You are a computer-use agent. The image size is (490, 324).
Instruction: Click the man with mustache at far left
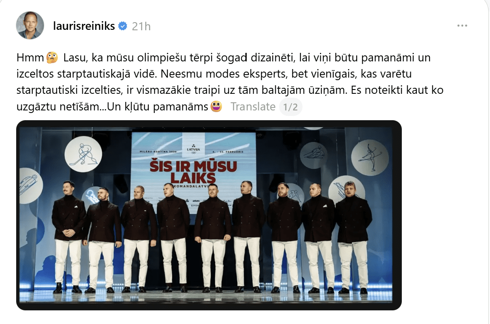point(69,237)
